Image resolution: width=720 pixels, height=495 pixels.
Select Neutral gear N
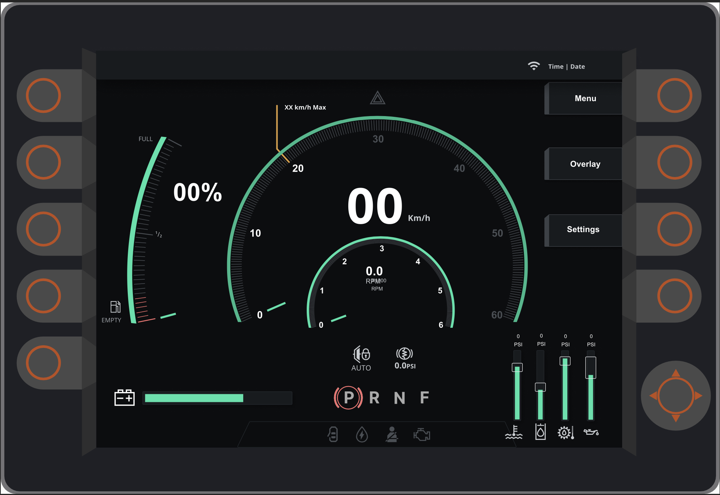pyautogui.click(x=399, y=398)
